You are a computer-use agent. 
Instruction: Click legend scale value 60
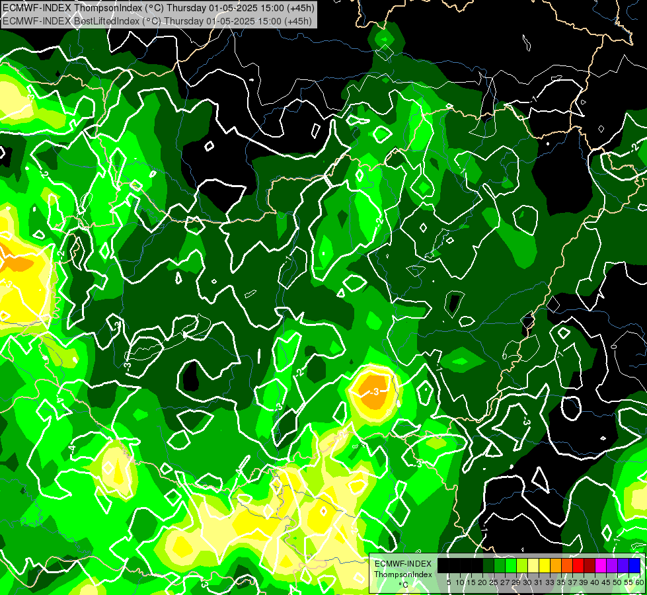coord(640,582)
